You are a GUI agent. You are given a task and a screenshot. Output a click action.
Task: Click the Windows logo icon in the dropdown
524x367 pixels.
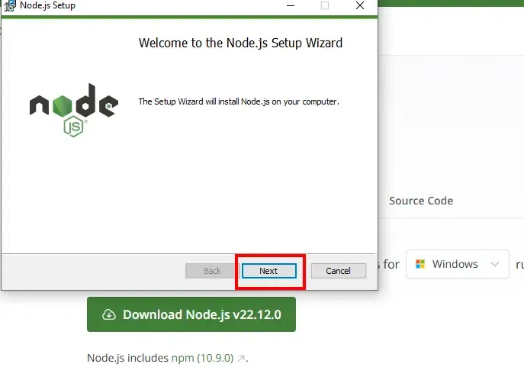tap(420, 264)
